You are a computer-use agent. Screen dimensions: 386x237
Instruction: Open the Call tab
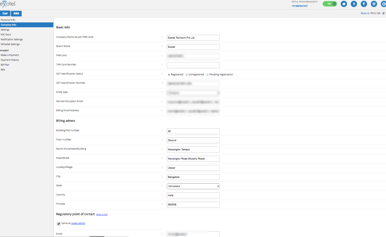pyautogui.click(x=5, y=14)
